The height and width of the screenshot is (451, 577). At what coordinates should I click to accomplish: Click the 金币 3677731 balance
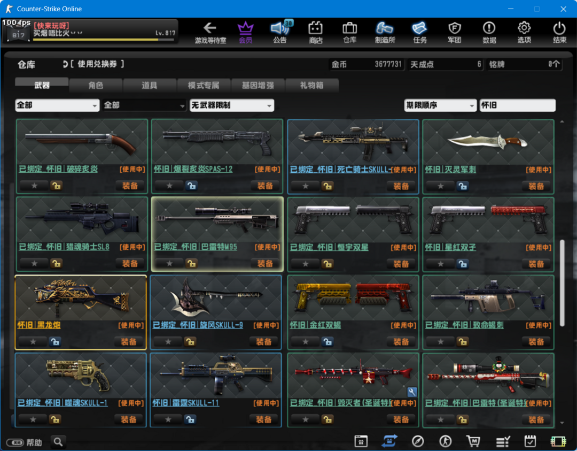366,65
